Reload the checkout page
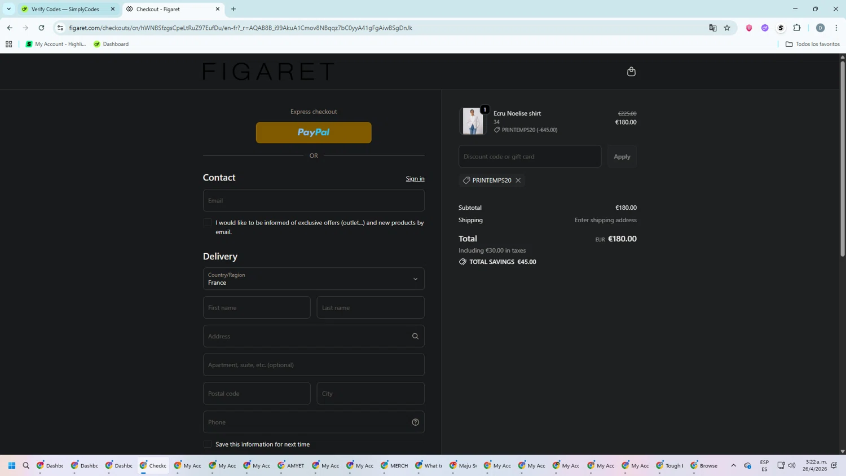The image size is (846, 476). tap(41, 28)
